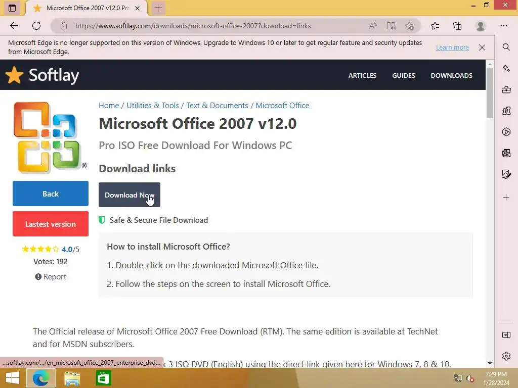Image resolution: width=518 pixels, height=388 pixels.
Task: Open a new tab with plus button
Action: pos(158,8)
